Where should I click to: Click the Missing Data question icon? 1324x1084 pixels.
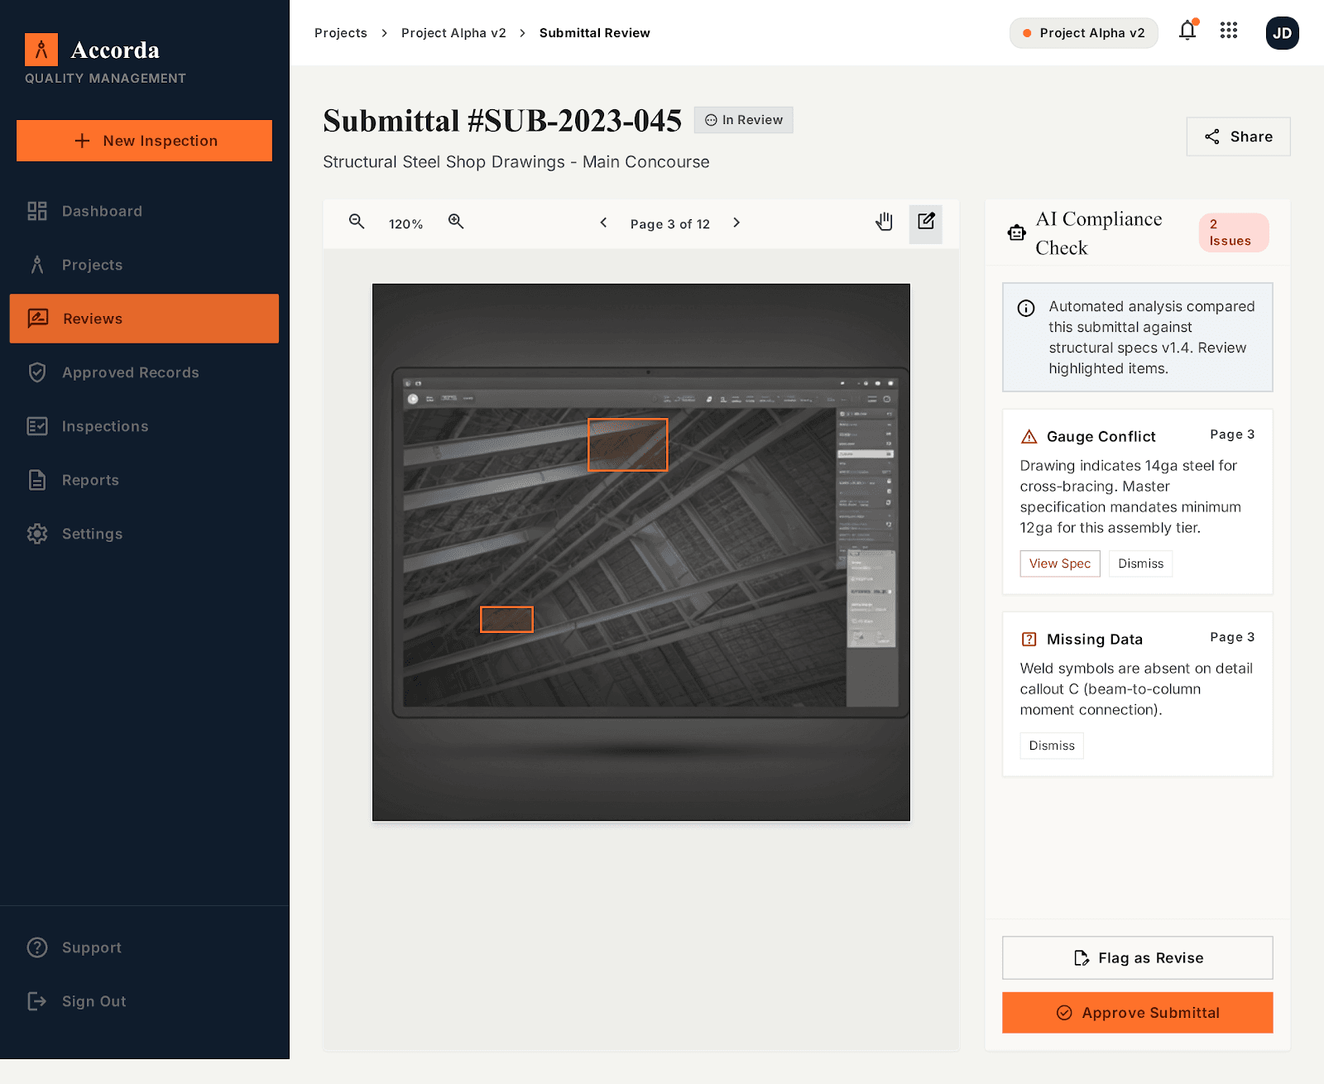tap(1029, 639)
